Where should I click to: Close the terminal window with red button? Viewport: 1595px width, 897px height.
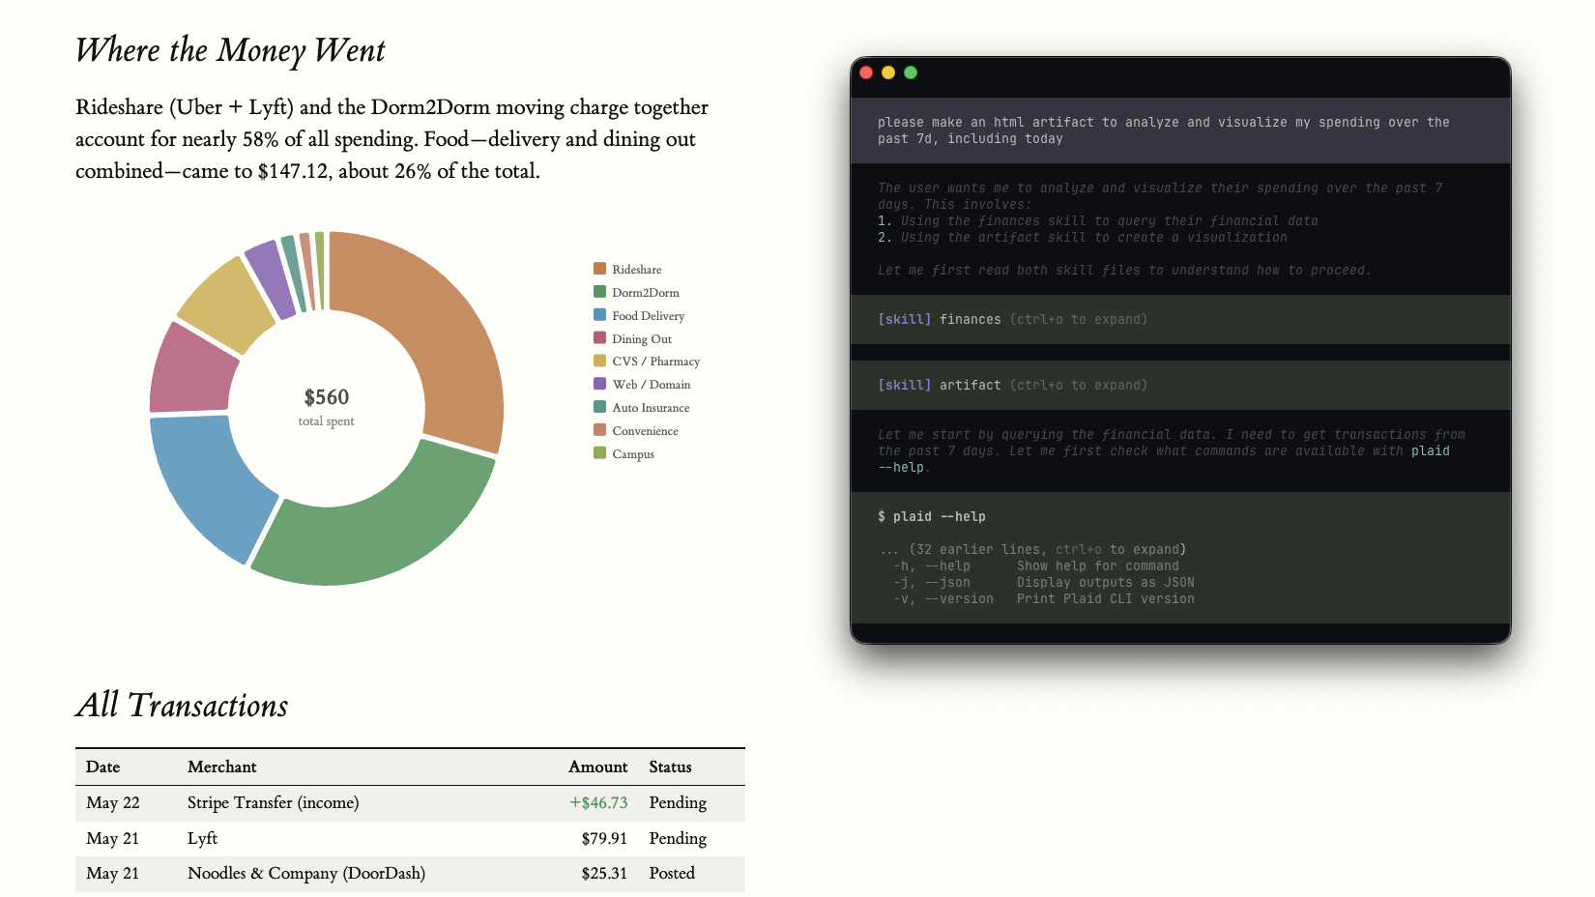(x=866, y=72)
